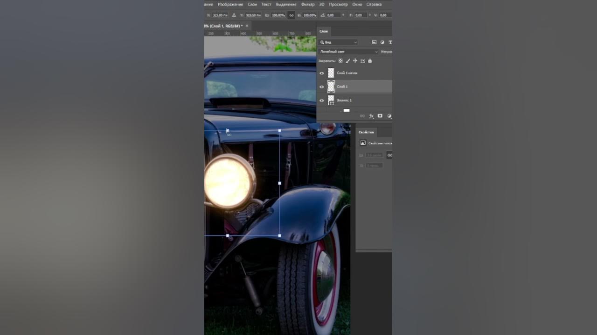Screen dimensions: 597x335
Task: Select layer name Слой 1 копия
Action: point(347,73)
